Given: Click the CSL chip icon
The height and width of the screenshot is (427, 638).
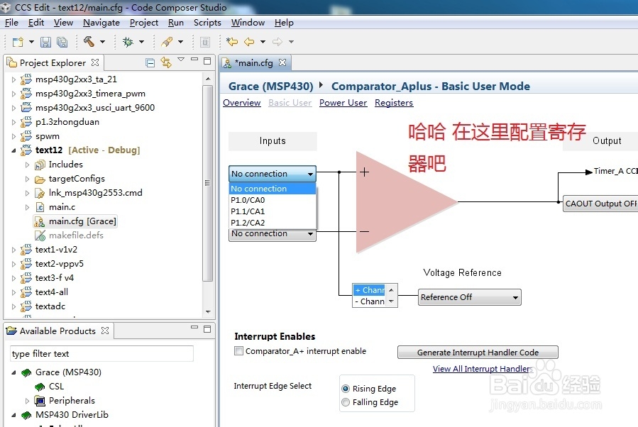Looking at the screenshot, I should tap(40, 387).
